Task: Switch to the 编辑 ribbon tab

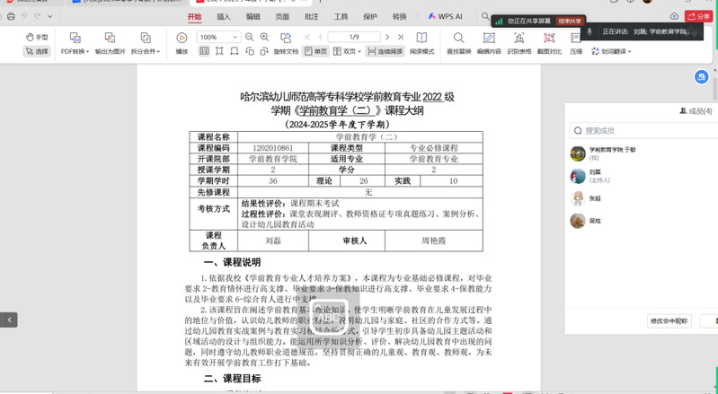Action: coord(253,16)
